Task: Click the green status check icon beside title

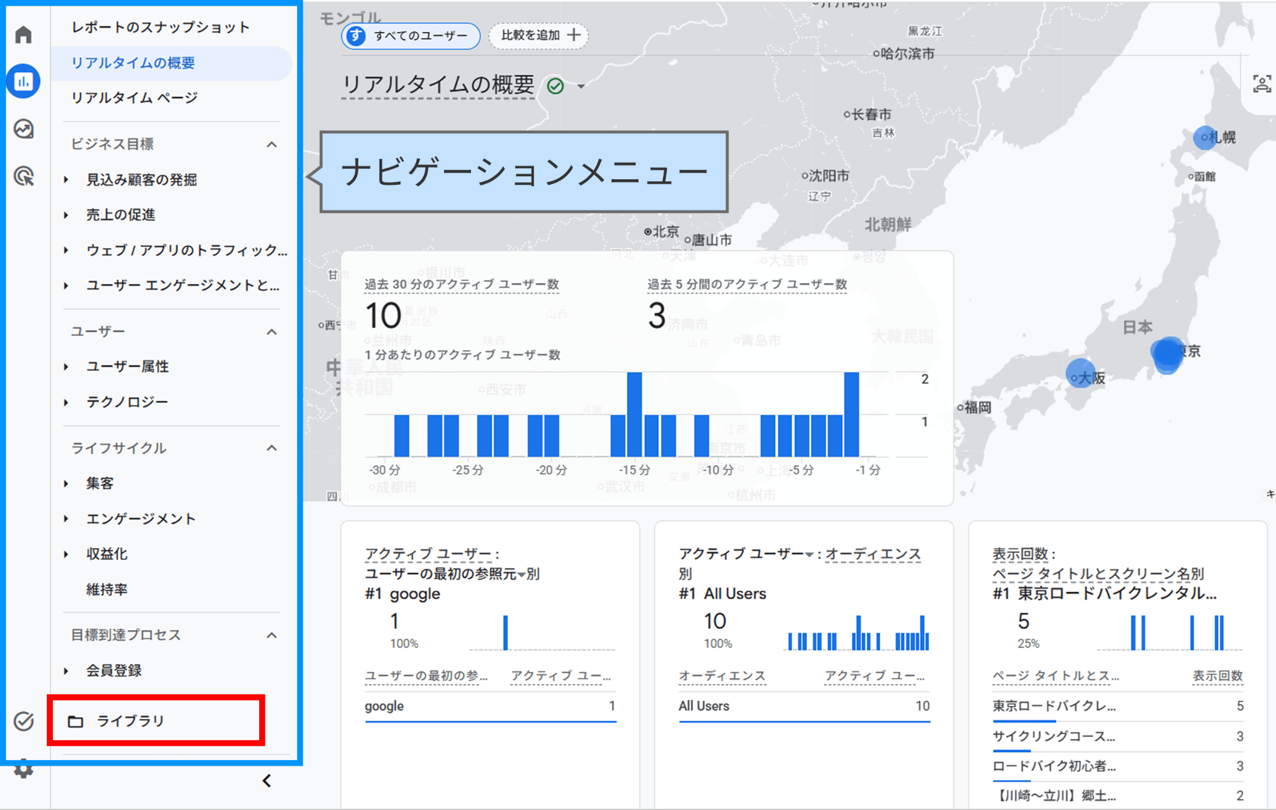Action: tap(555, 86)
